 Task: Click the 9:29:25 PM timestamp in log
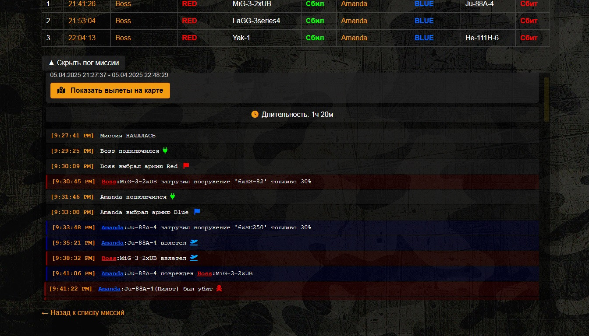[x=72, y=151]
